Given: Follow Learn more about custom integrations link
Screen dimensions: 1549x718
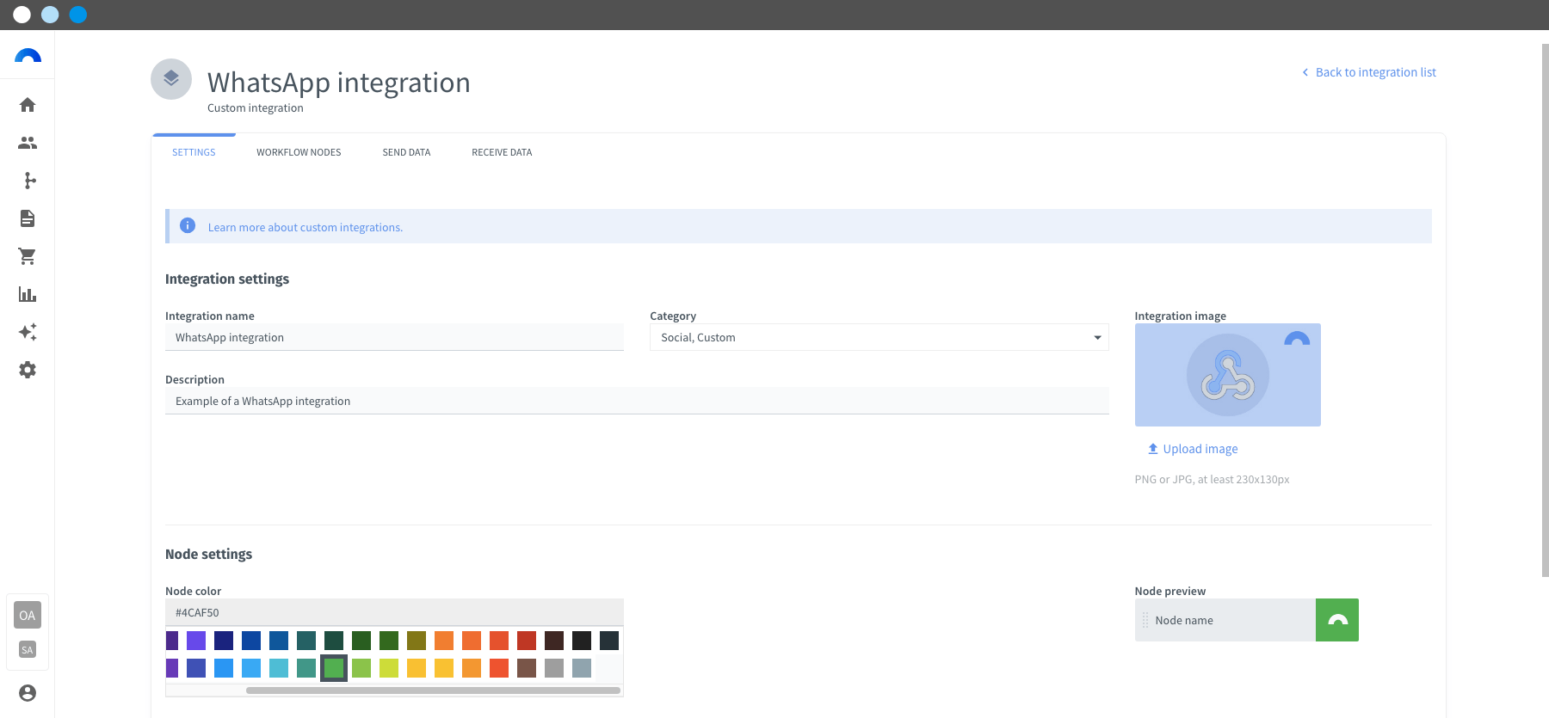Looking at the screenshot, I should (305, 227).
